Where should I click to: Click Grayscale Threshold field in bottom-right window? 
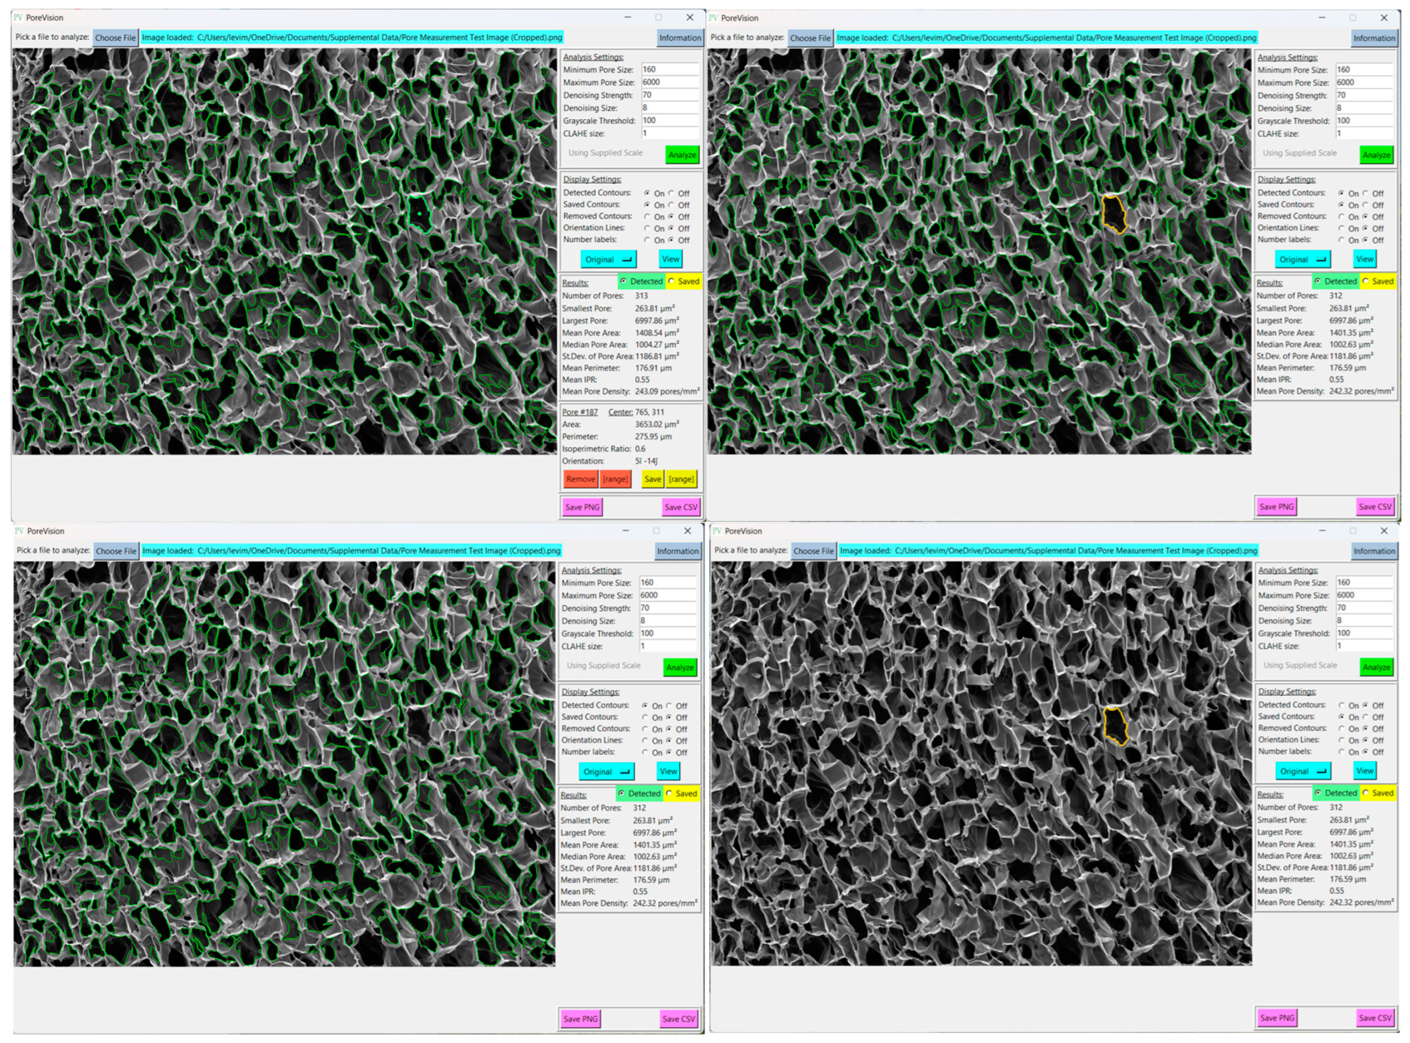click(1364, 632)
